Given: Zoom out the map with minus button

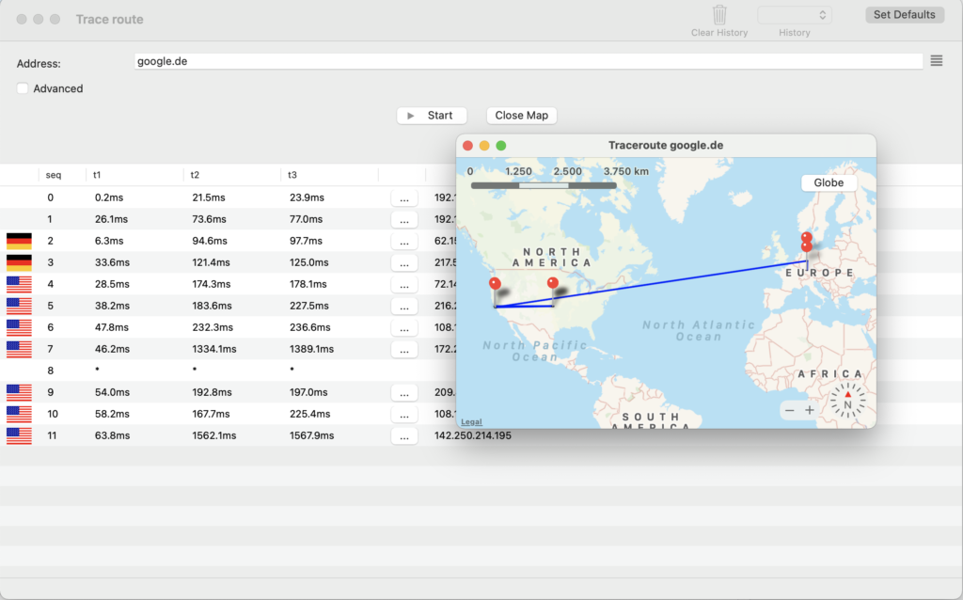Looking at the screenshot, I should (790, 410).
